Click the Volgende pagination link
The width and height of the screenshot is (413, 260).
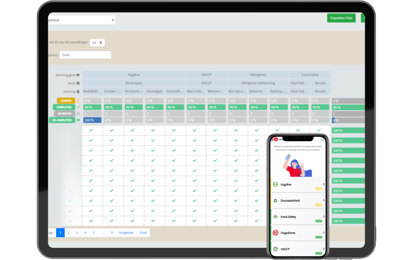(126, 233)
